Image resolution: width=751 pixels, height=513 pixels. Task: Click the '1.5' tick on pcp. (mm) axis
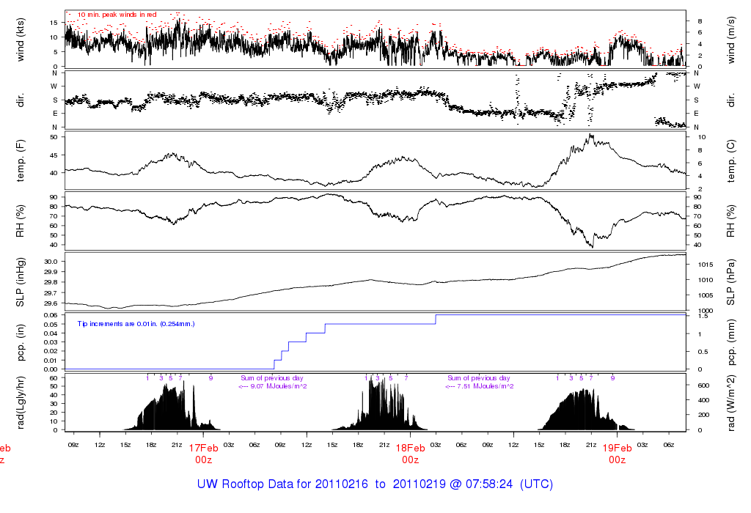click(x=703, y=316)
